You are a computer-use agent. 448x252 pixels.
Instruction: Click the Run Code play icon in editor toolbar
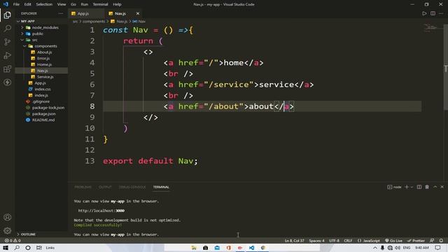(424, 13)
